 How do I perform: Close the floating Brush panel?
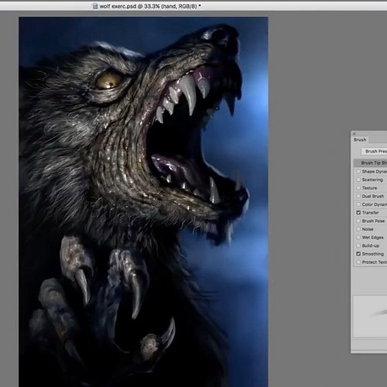coord(354,133)
